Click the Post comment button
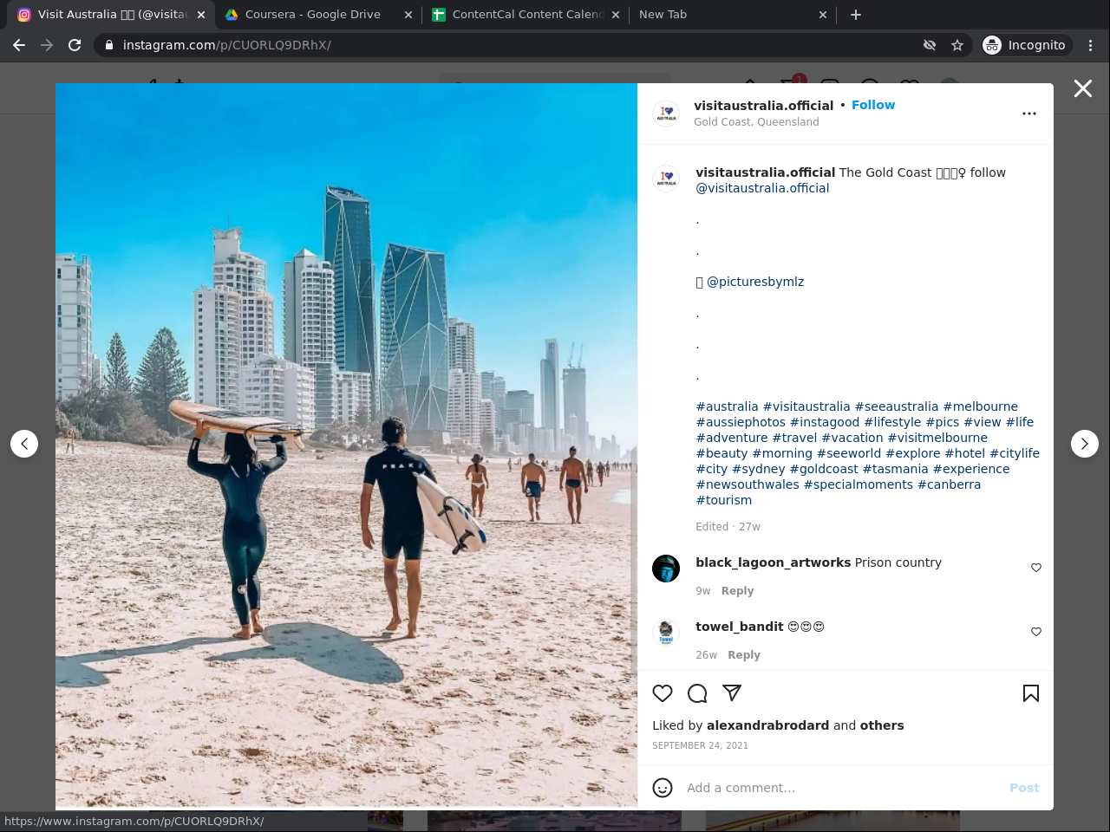Screen dimensions: 1110x832 click(x=1024, y=788)
